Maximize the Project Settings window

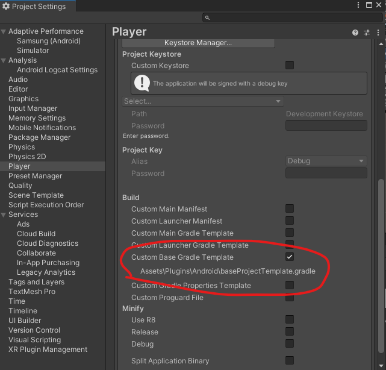coord(369,5)
